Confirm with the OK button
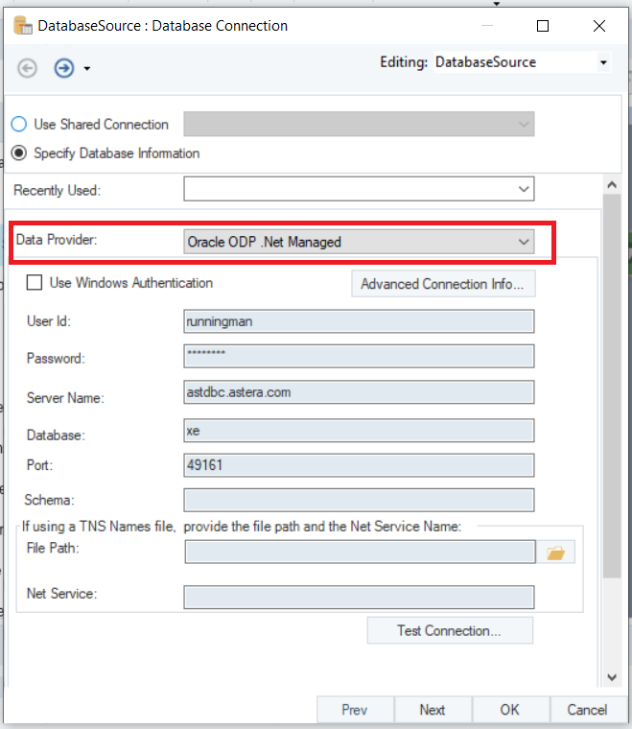 (509, 710)
